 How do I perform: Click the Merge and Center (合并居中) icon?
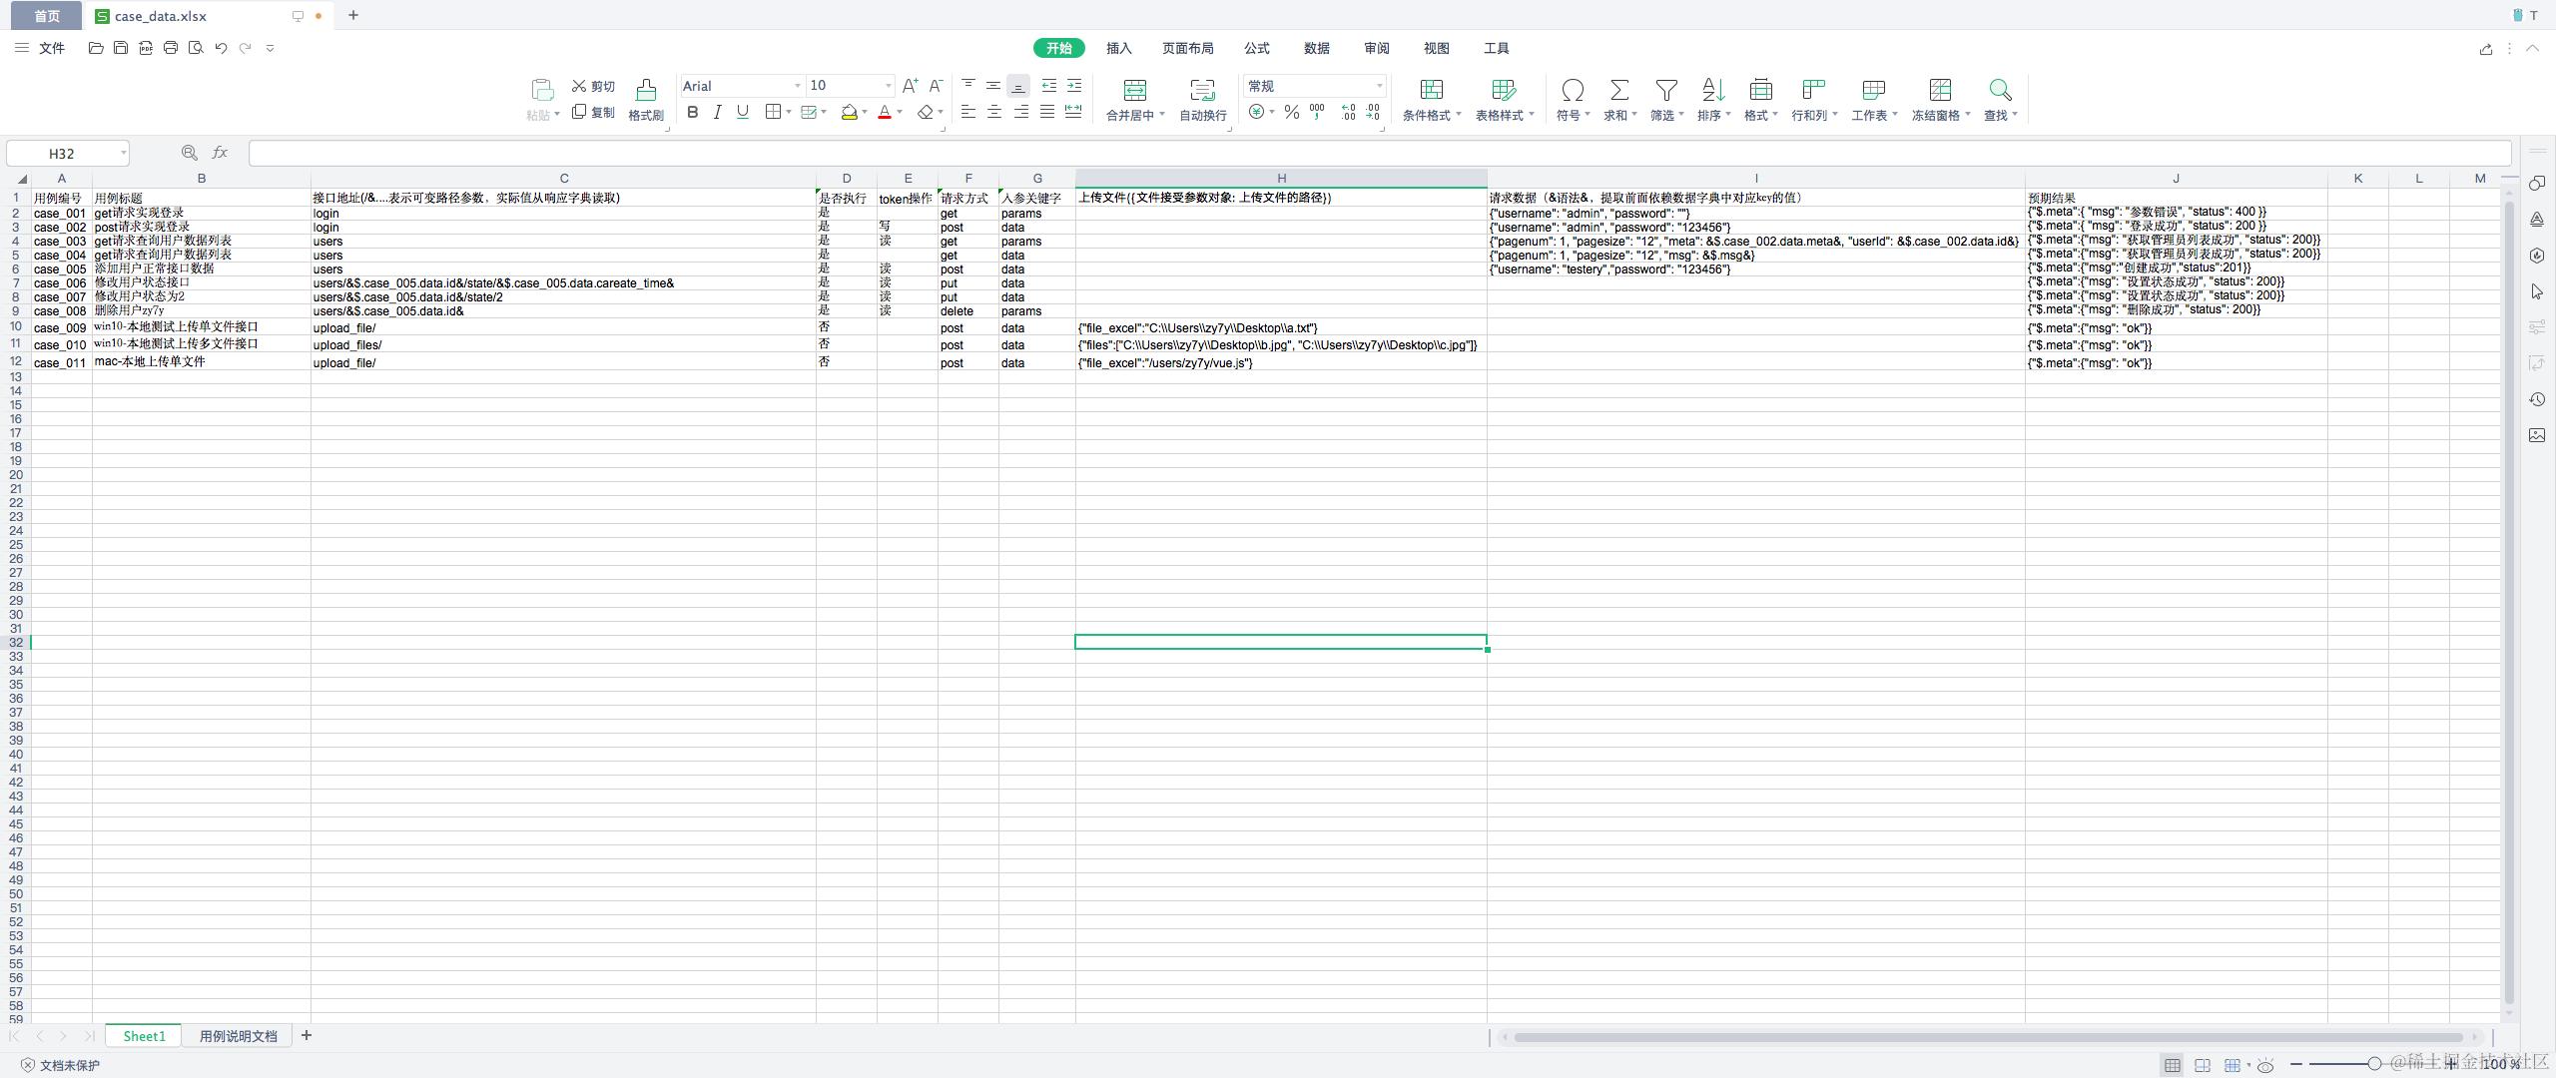[x=1135, y=91]
